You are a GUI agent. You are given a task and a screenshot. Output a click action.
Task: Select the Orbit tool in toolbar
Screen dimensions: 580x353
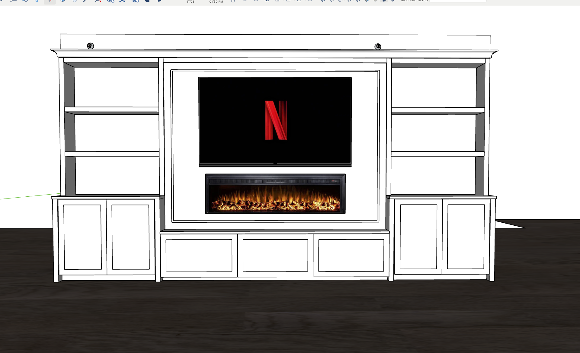tap(62, 1)
